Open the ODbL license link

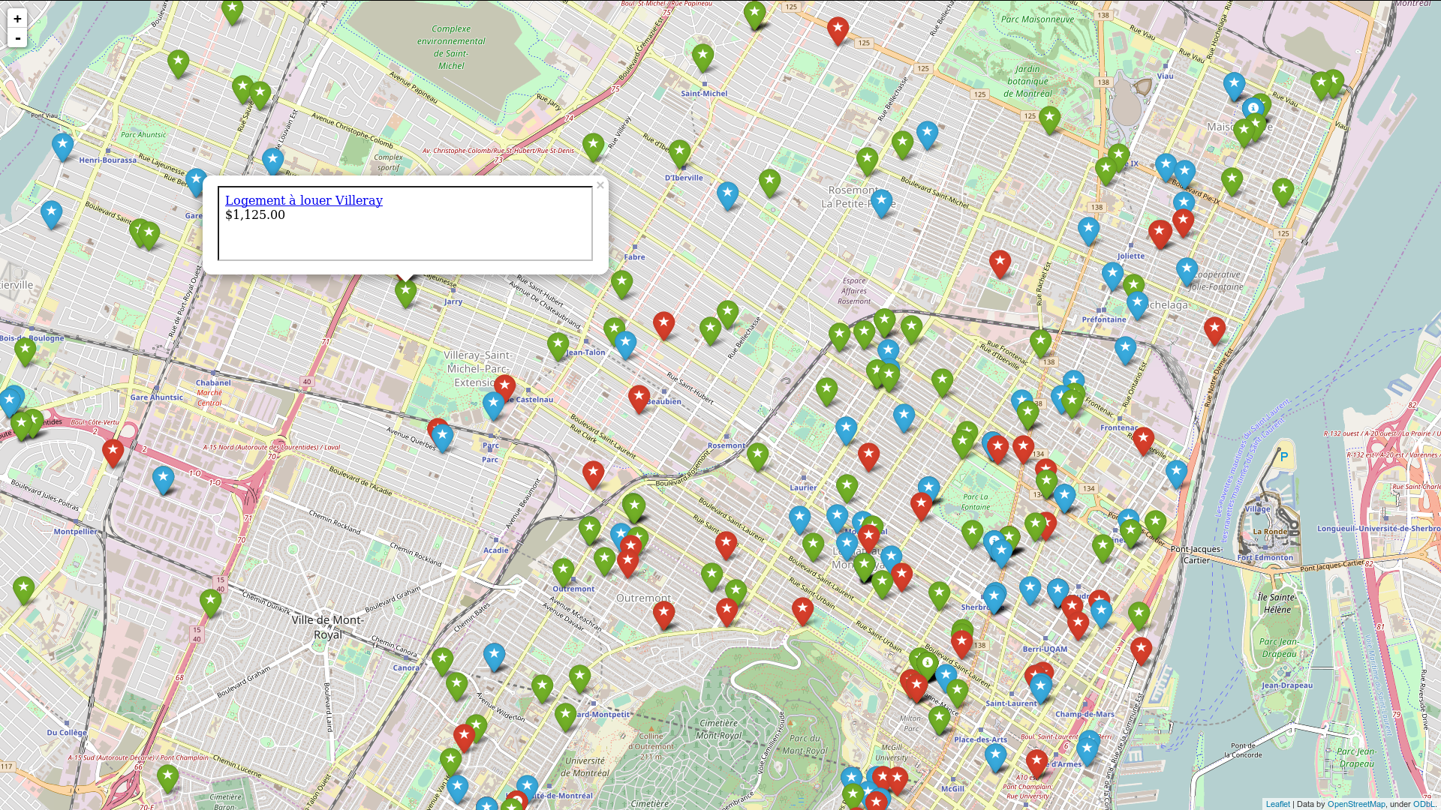(x=1423, y=804)
